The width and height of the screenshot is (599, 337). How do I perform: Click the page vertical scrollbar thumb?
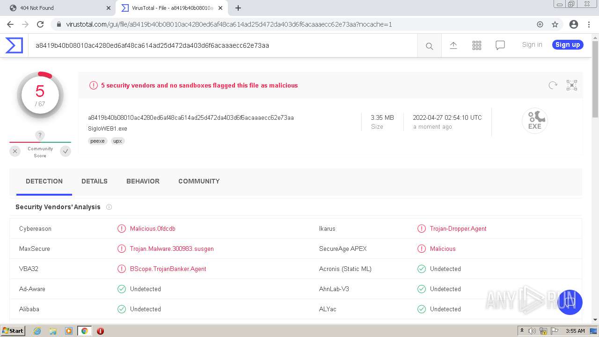tap(595, 79)
